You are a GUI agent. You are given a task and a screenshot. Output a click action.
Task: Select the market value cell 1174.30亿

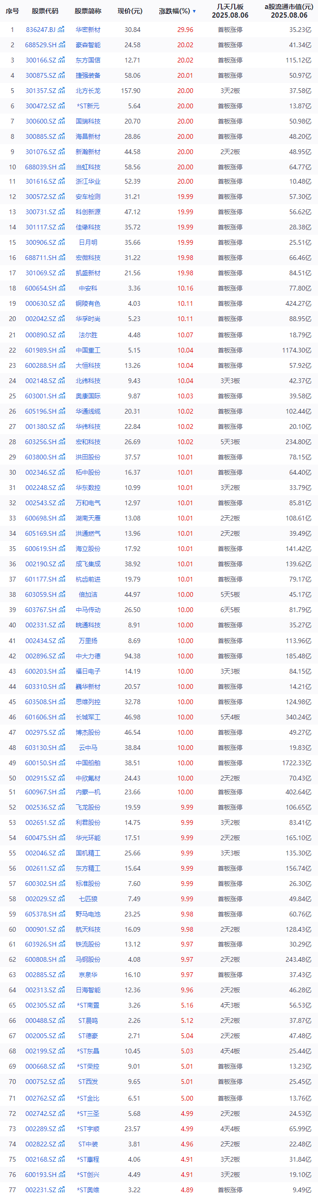coord(297,350)
